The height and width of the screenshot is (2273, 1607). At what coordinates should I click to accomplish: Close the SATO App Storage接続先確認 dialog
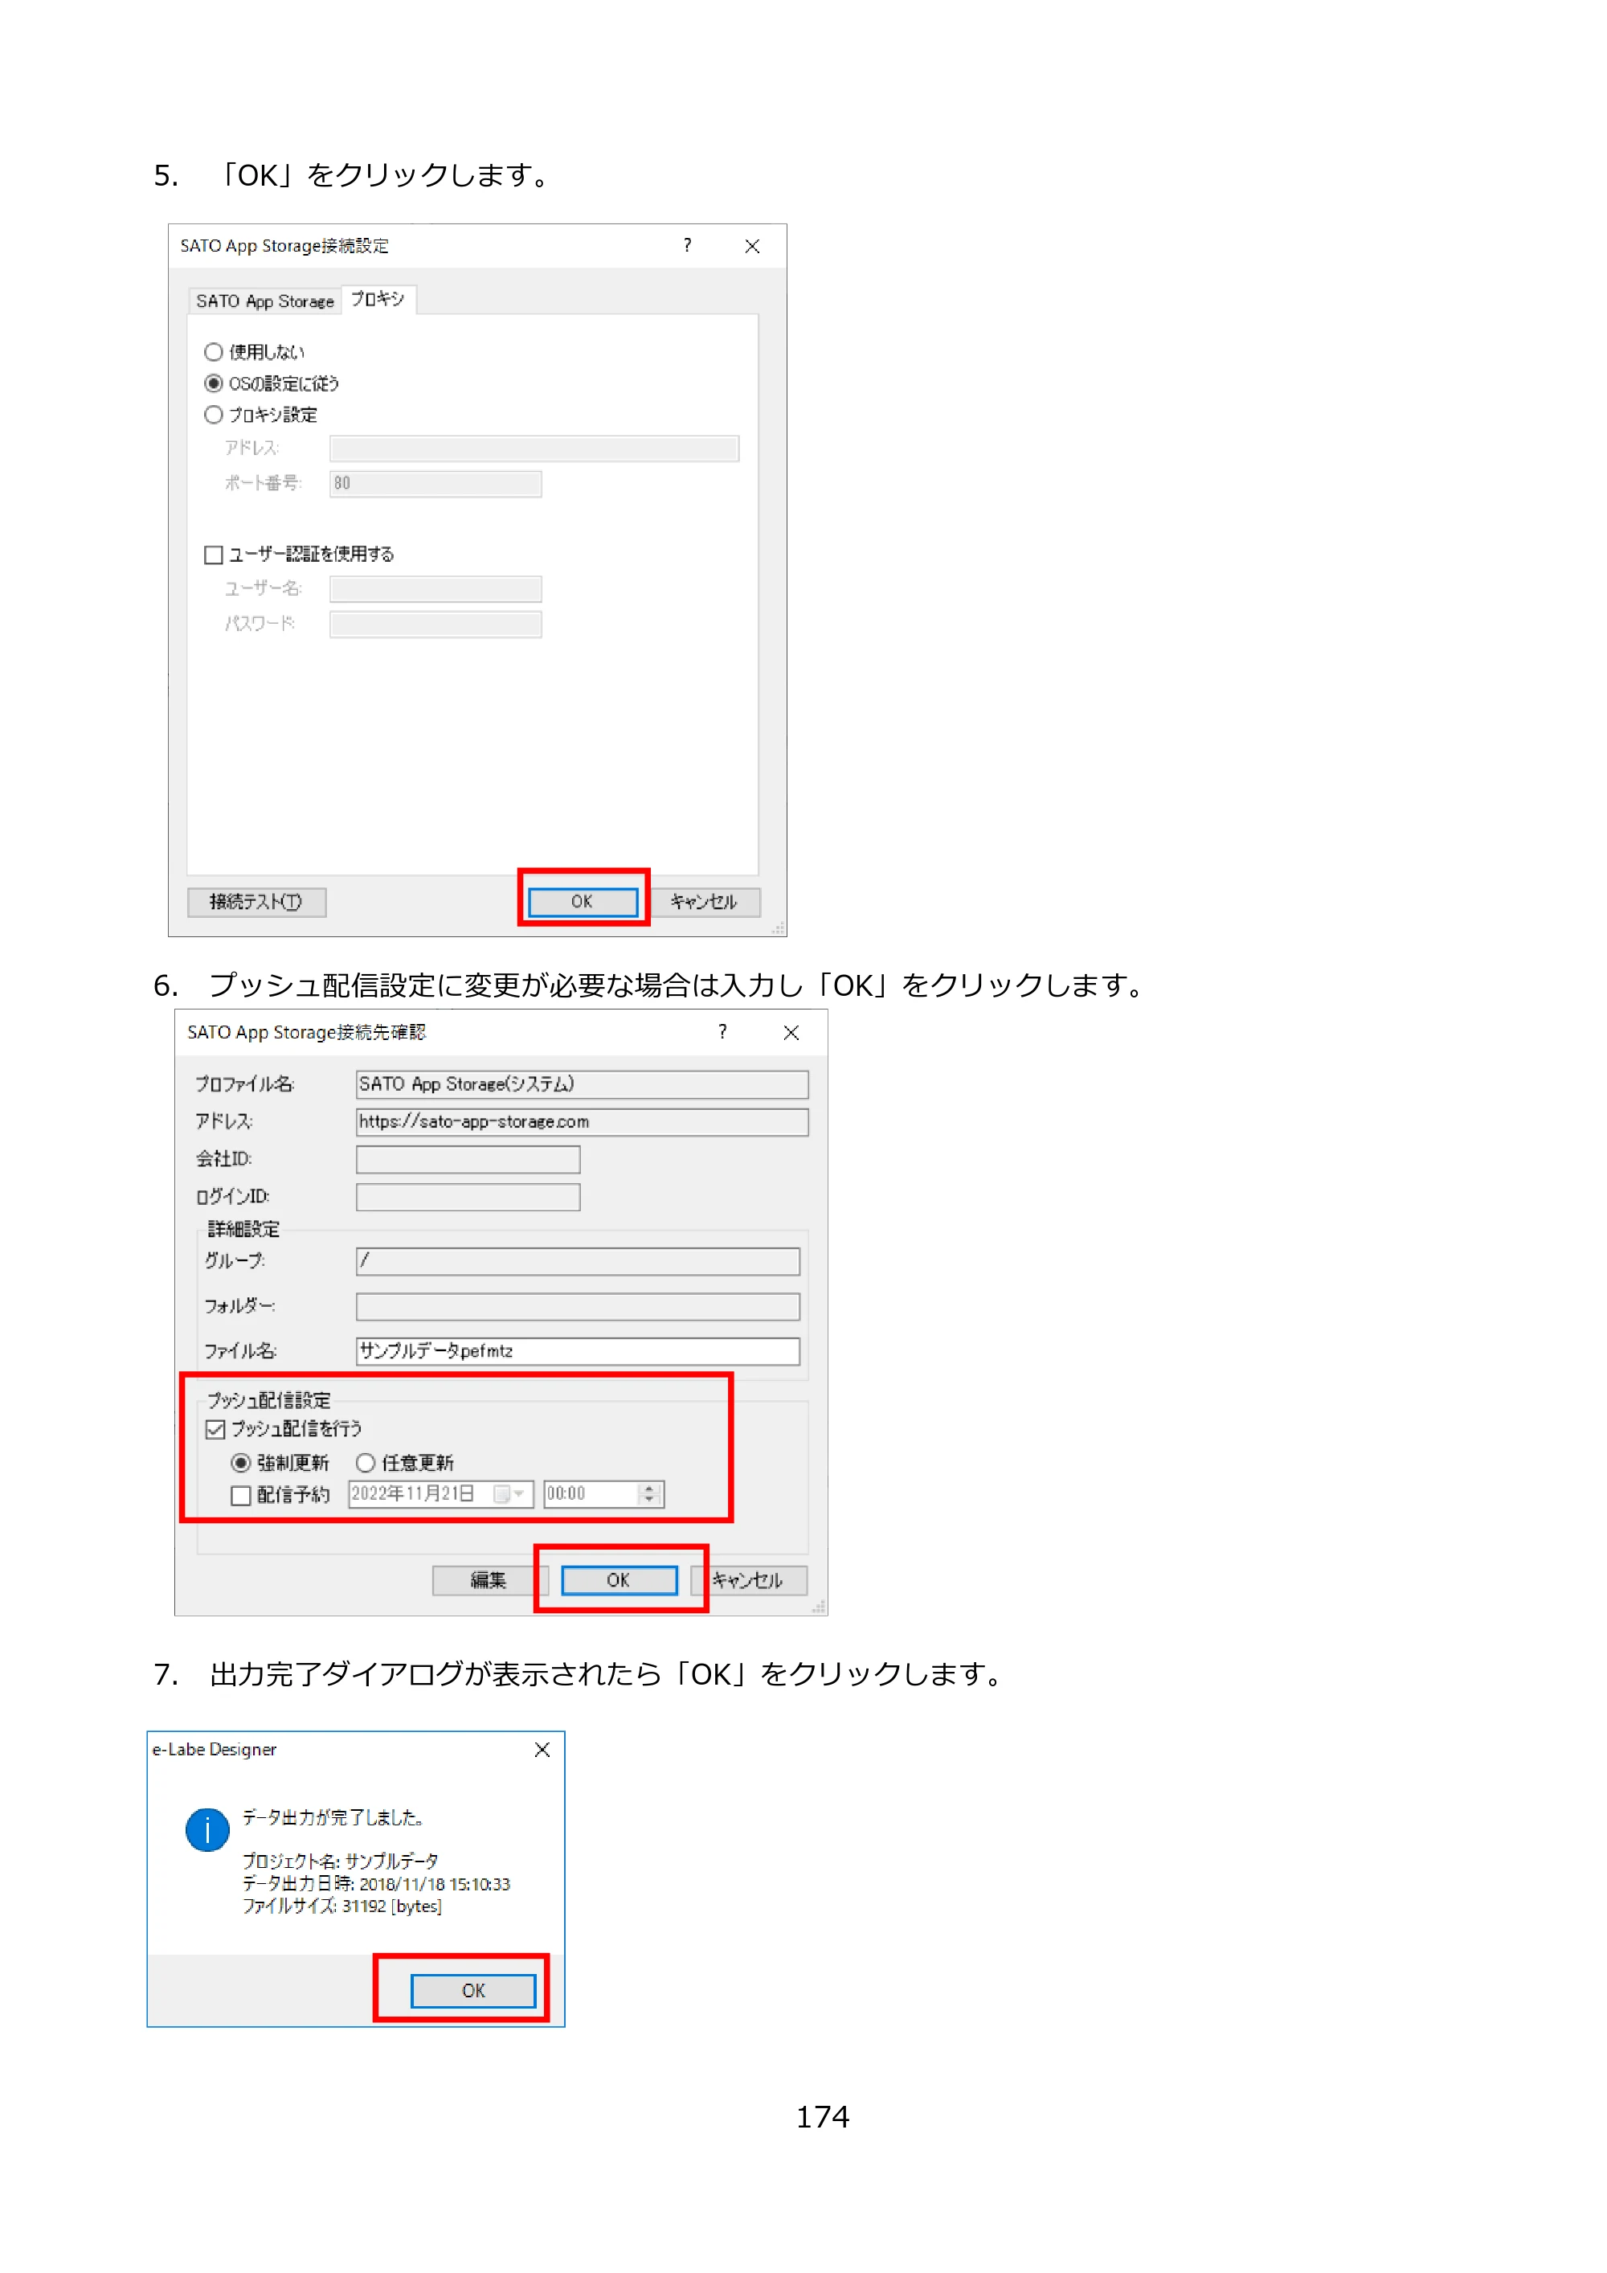click(x=791, y=1034)
